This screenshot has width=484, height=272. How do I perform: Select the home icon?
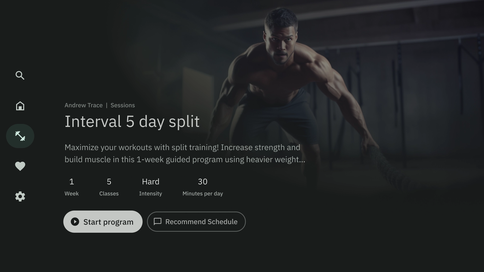click(20, 106)
